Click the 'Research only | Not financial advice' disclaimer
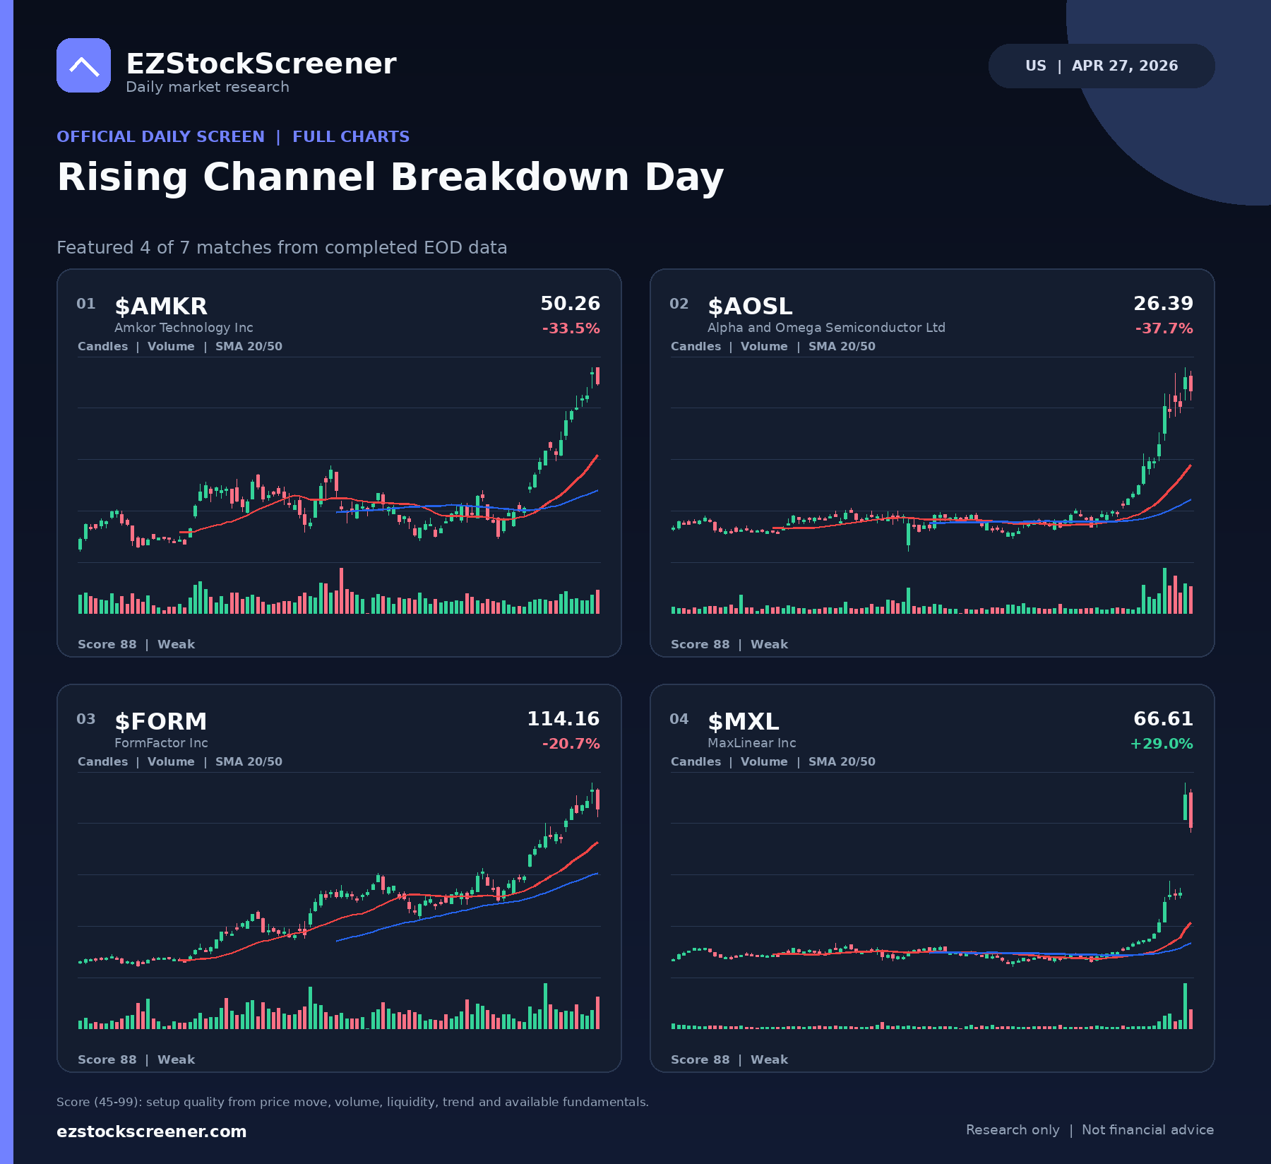The width and height of the screenshot is (1271, 1164). [1090, 1130]
